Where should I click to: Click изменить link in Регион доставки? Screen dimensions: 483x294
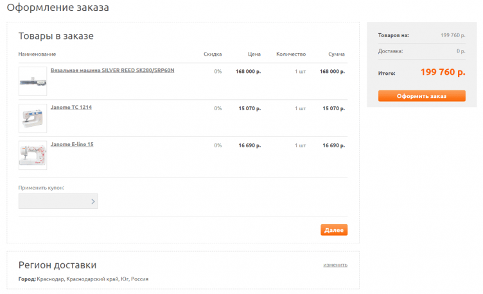tap(335, 265)
